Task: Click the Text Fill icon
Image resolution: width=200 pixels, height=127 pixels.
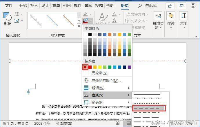Action: coord(114,14)
